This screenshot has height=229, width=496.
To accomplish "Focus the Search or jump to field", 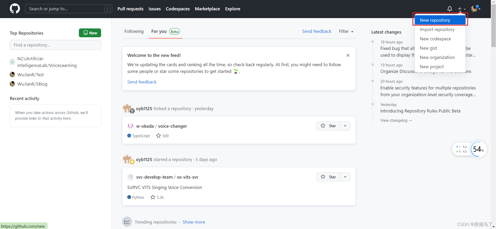I will [69, 9].
